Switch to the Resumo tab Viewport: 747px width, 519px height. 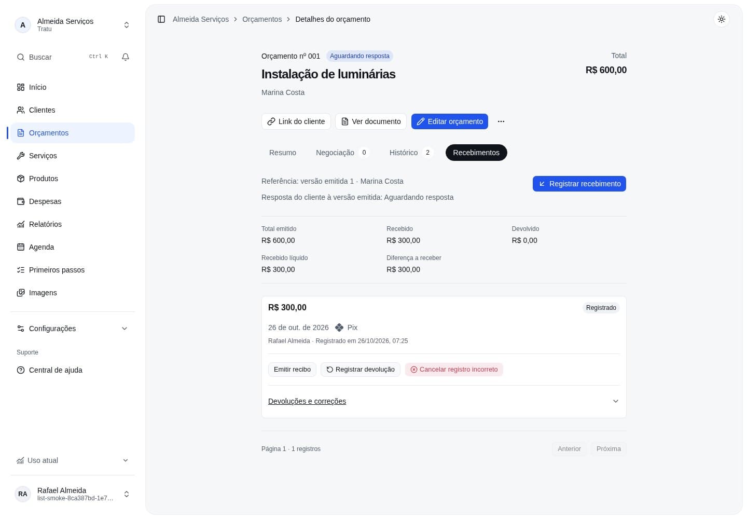283,153
